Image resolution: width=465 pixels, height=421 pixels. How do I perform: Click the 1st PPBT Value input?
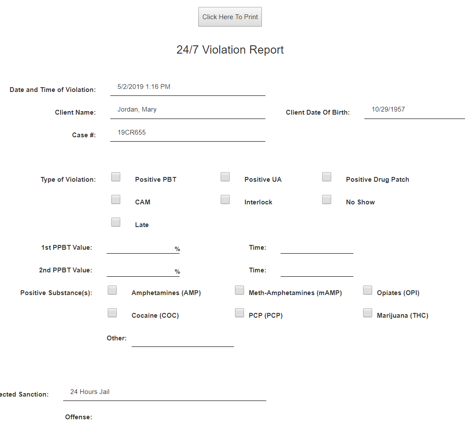click(140, 248)
